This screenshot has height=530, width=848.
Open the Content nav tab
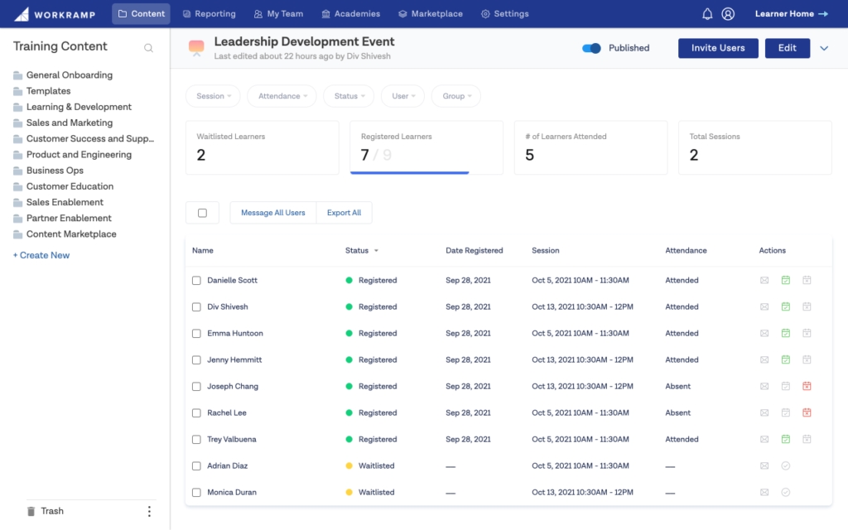pyautogui.click(x=141, y=14)
